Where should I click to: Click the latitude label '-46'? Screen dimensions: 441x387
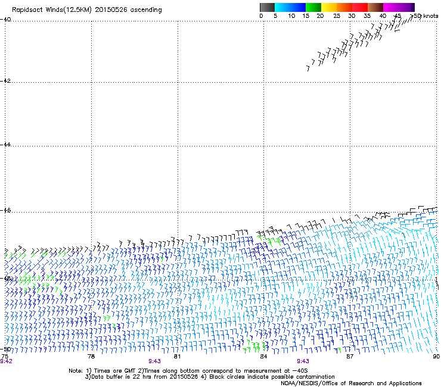point(5,210)
